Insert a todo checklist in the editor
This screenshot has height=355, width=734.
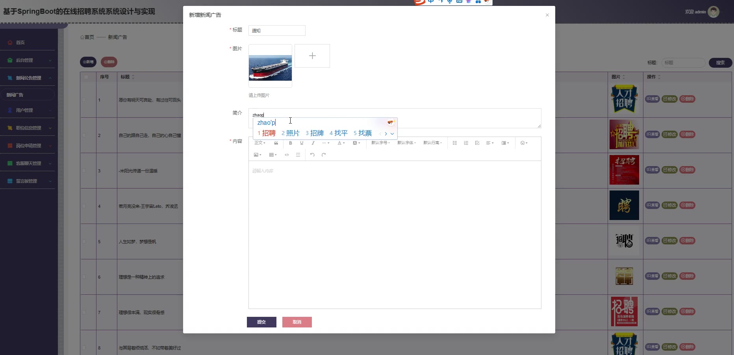(477, 143)
